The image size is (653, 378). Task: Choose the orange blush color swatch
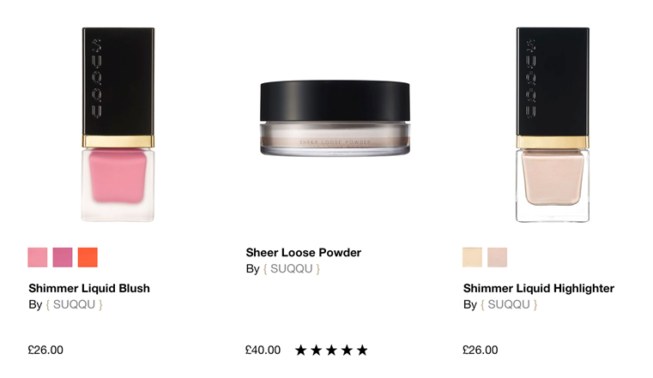(x=88, y=257)
